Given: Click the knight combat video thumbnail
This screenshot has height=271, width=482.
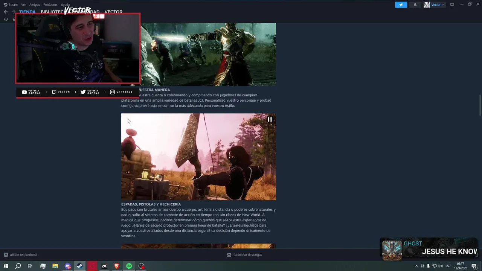Looking at the screenshot, I should [208, 54].
